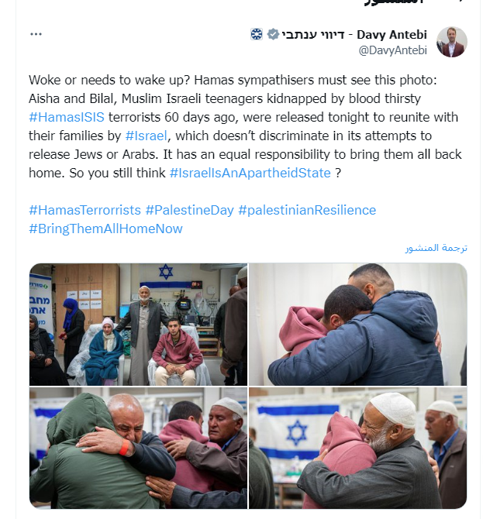Open the bottom-left photo with green hoodie
Image resolution: width=483 pixels, height=519 pixels.
pyautogui.click(x=138, y=448)
